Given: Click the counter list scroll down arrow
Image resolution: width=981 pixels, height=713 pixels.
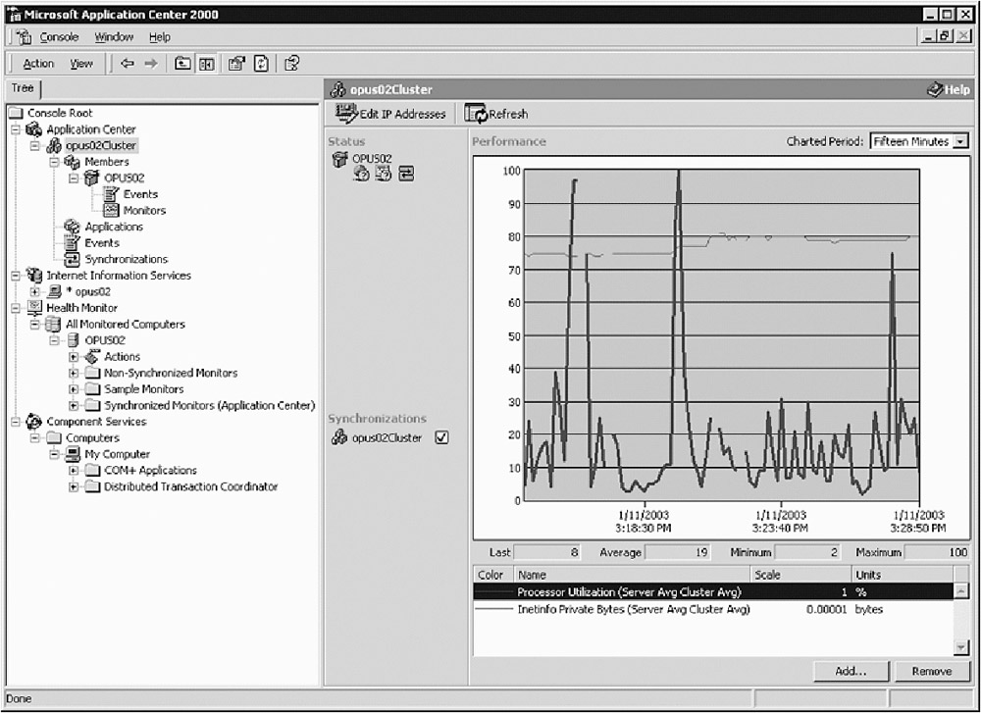Looking at the screenshot, I should [x=960, y=647].
